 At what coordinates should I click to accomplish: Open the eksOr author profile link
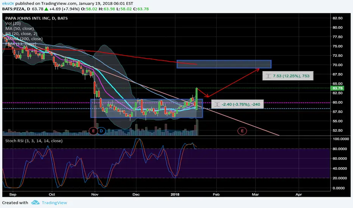8,3
